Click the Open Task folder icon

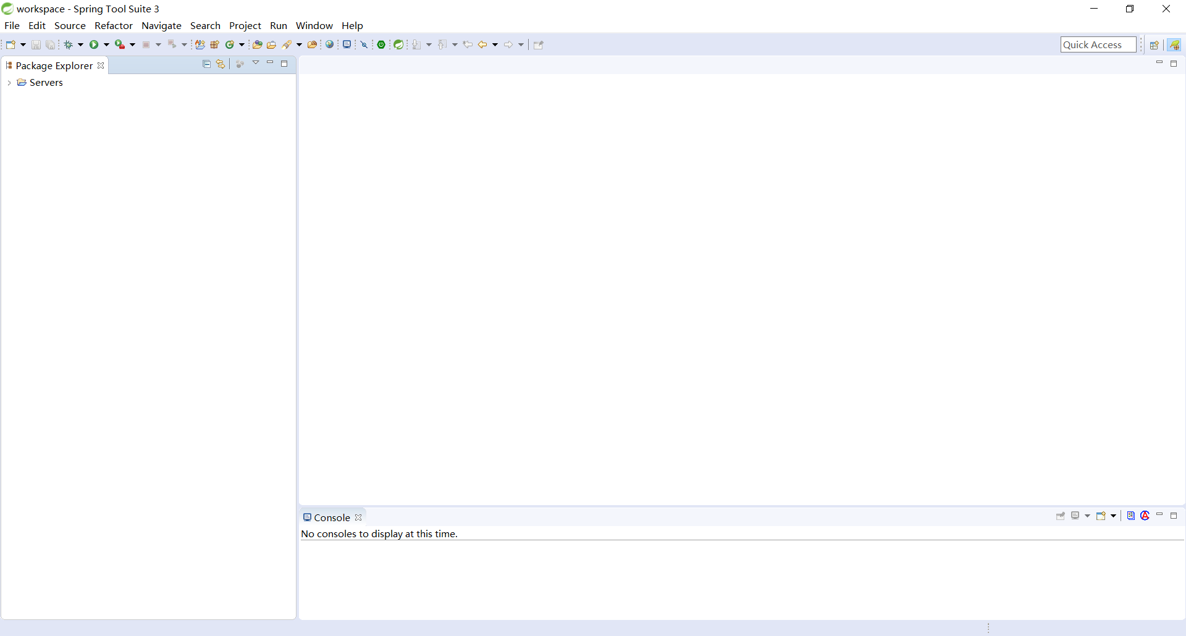[x=271, y=44]
